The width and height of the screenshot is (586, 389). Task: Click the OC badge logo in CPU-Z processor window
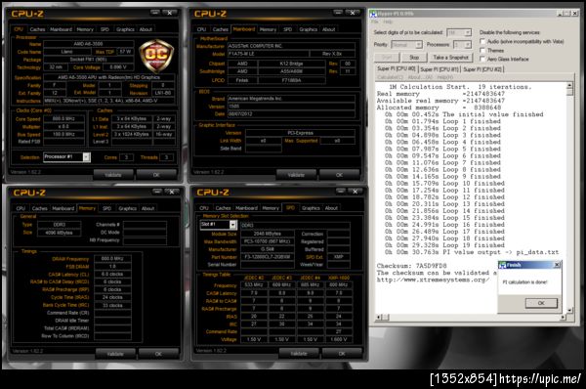(x=156, y=56)
